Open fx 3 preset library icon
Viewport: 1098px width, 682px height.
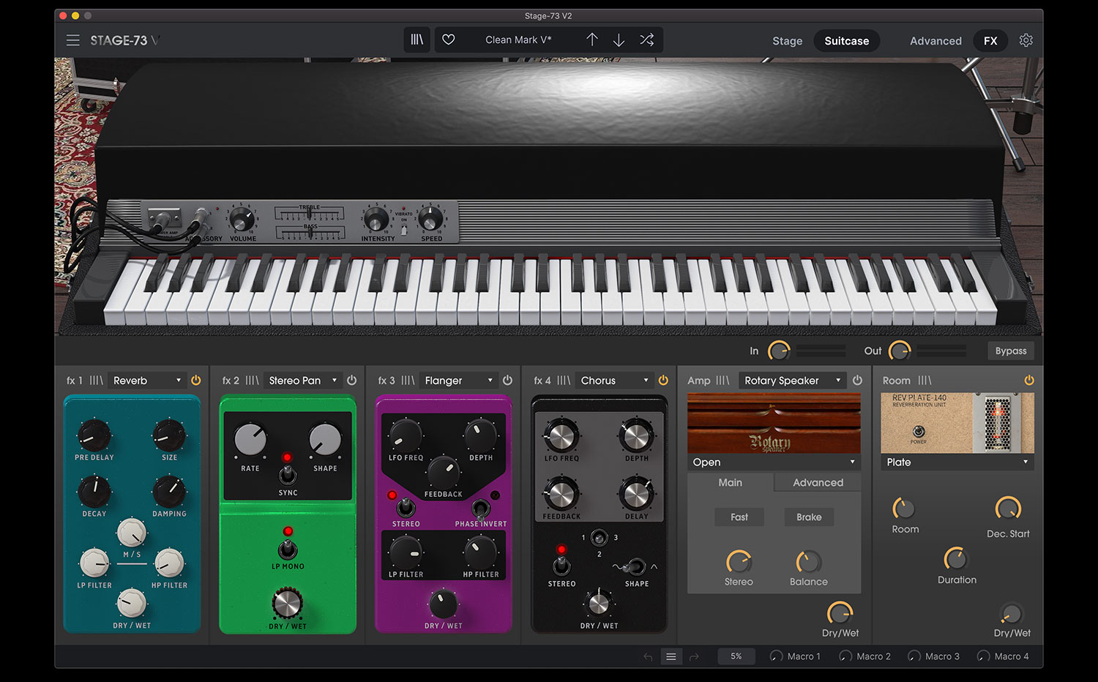click(x=408, y=381)
